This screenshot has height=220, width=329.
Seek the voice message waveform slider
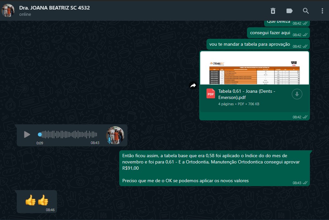pos(68,134)
